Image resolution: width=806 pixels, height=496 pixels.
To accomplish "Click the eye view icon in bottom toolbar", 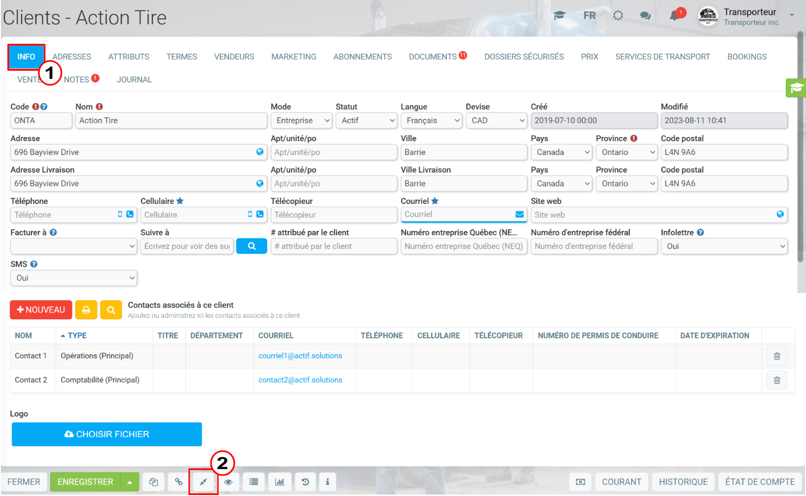I will (229, 482).
